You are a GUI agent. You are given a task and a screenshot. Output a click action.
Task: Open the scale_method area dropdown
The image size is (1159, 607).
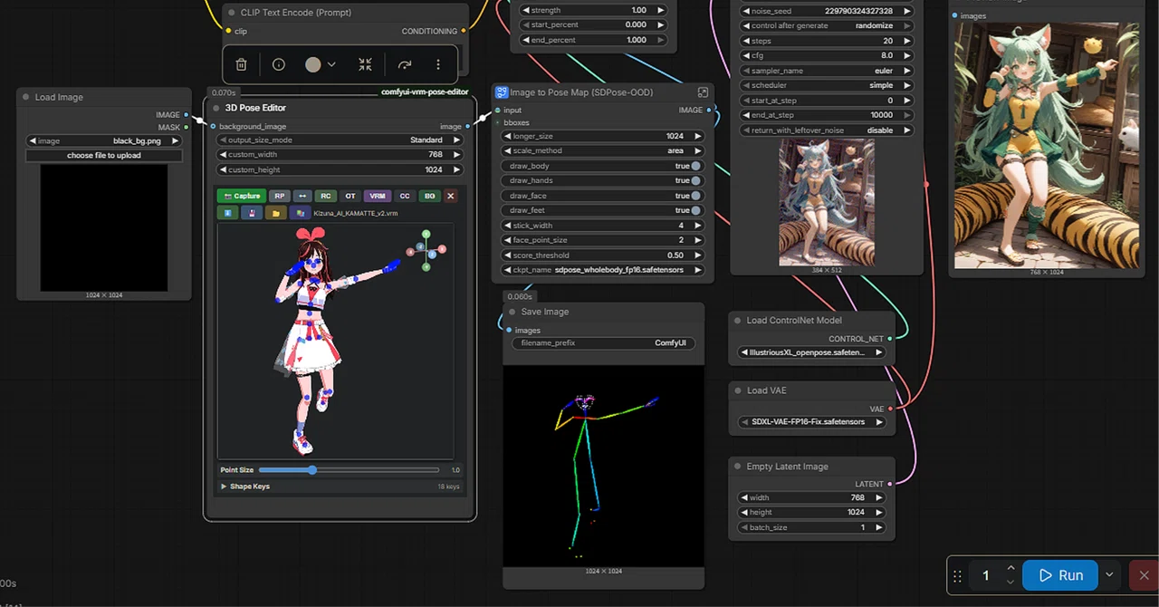tap(602, 151)
